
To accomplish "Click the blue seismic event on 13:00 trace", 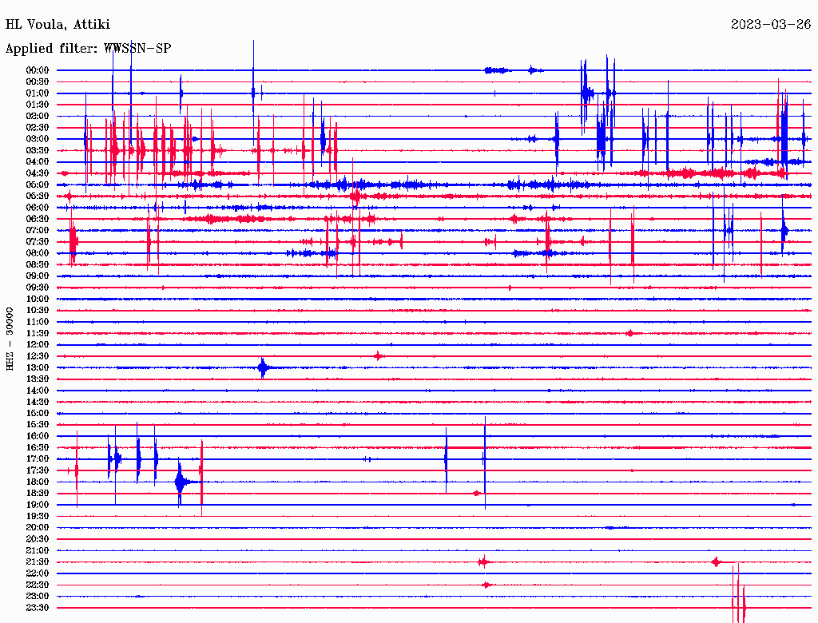I will tap(263, 367).
